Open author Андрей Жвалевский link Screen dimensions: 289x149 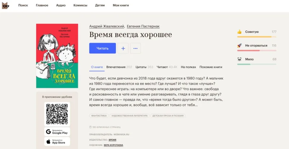(107, 26)
